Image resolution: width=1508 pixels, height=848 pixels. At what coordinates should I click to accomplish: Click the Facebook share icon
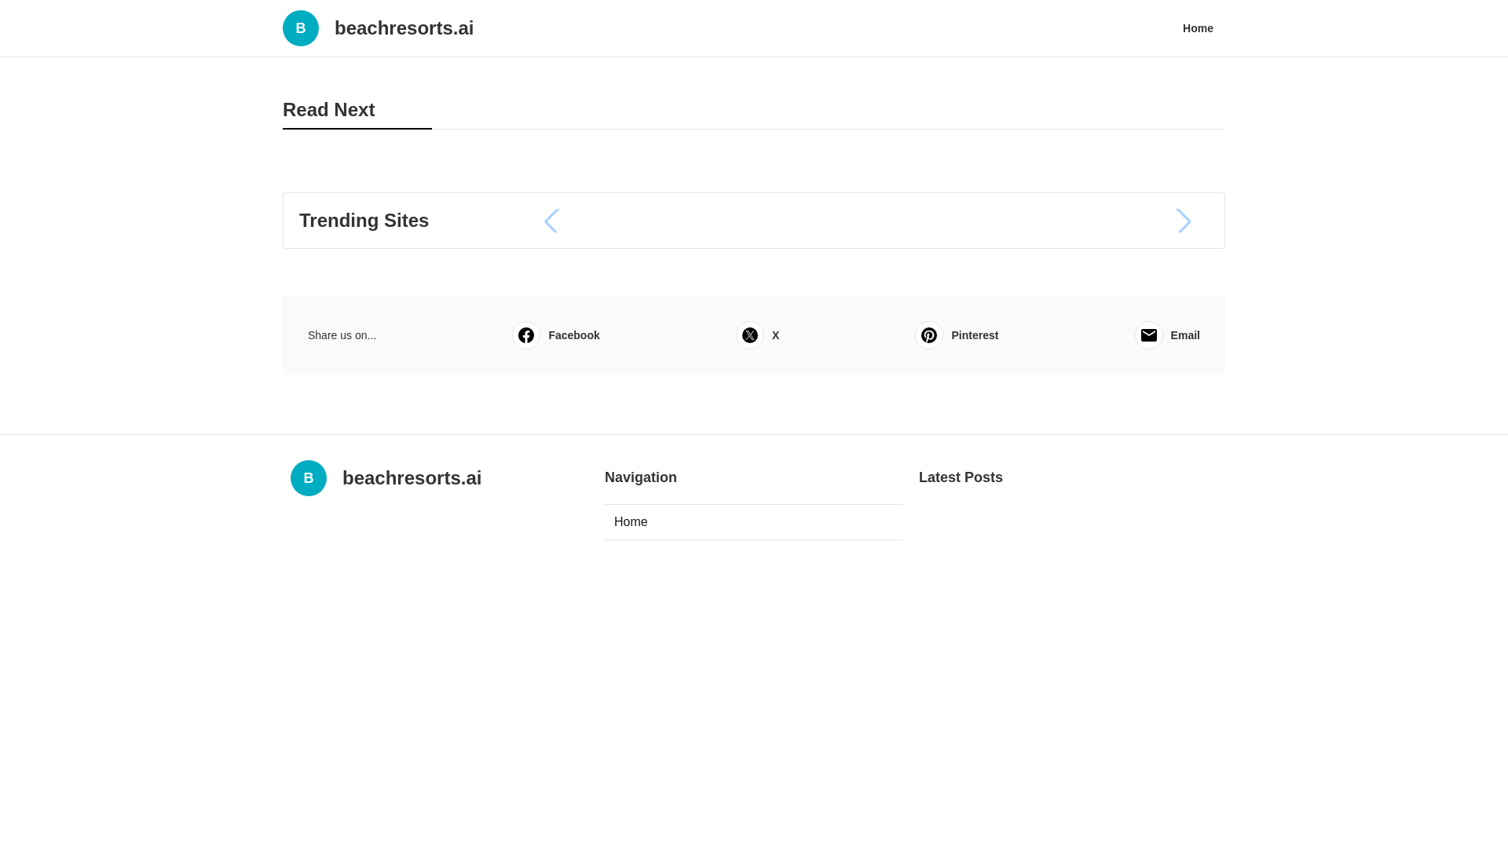[x=526, y=335]
